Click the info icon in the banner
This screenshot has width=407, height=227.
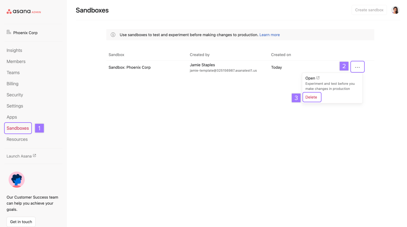(x=113, y=35)
